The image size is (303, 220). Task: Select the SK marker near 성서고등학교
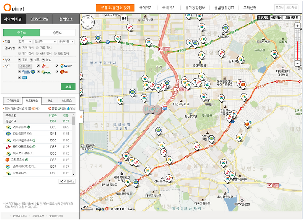tap(130, 28)
